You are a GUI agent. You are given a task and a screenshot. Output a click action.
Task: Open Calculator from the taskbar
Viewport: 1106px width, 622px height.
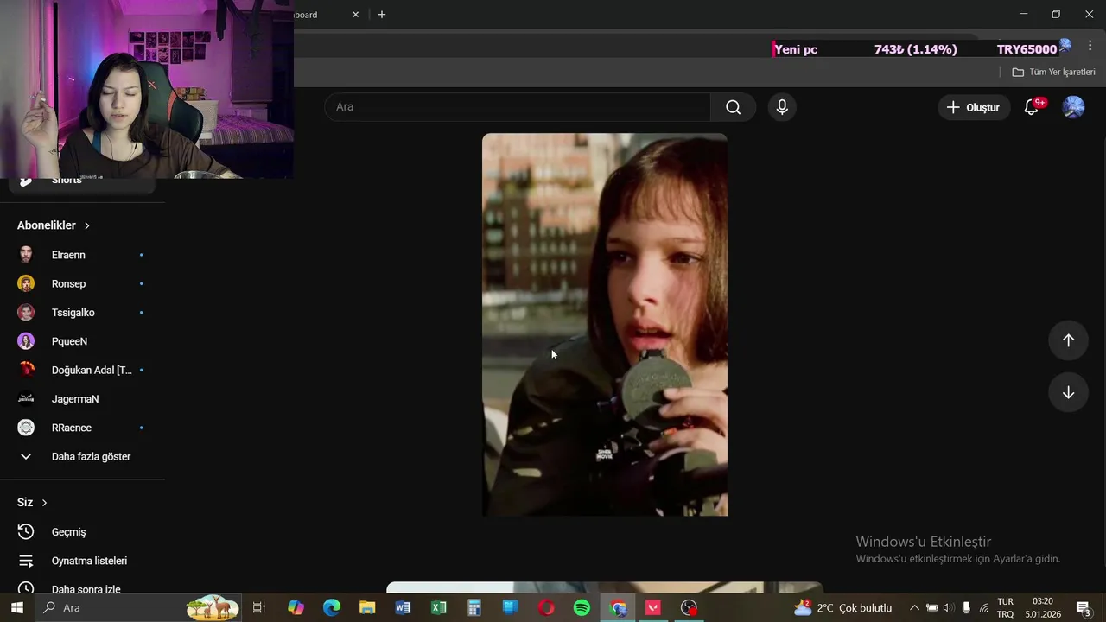[474, 608]
